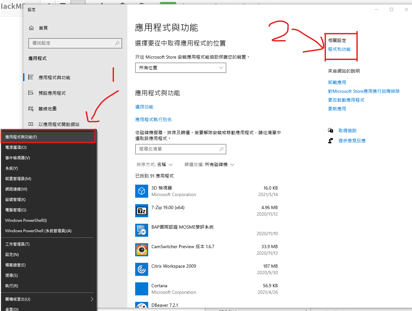This screenshot has width=412, height=311.
Task: Click the 提供意見反應 person icon
Action: (x=331, y=141)
